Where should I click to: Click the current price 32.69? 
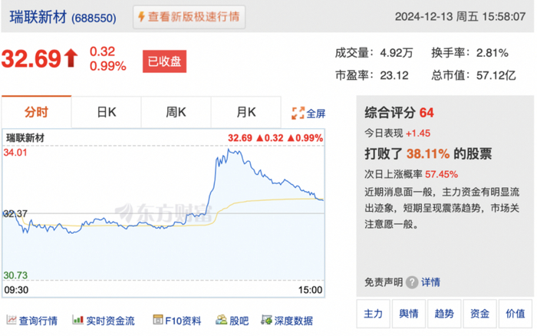[31, 58]
